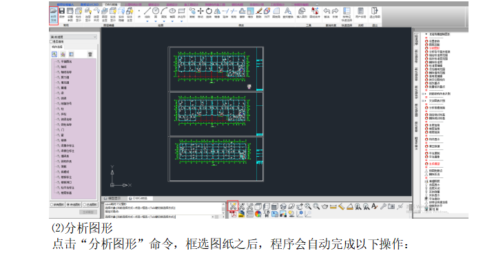The height and width of the screenshot is (262, 494).
Task: Expand dropdown arrow under the line tool
Action: click(147, 21)
